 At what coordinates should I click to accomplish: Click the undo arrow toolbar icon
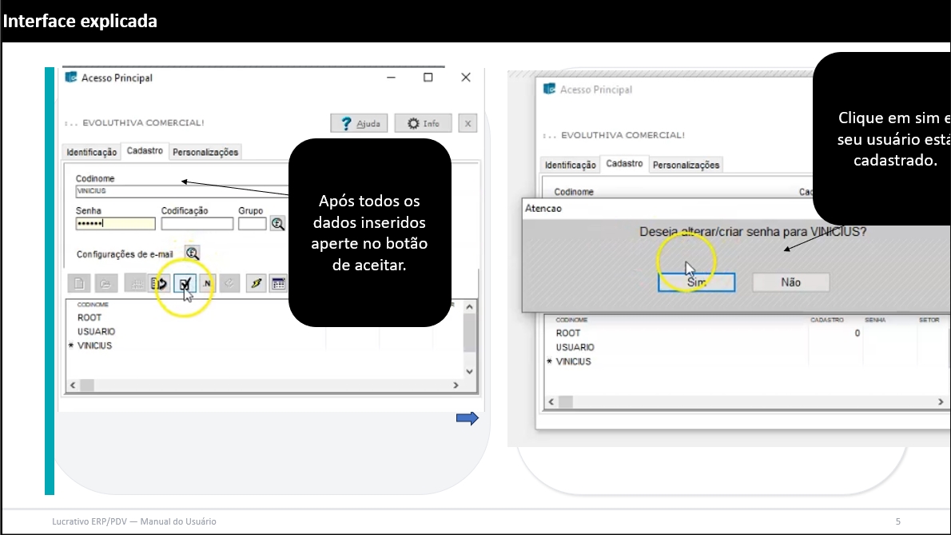pyautogui.click(x=161, y=284)
